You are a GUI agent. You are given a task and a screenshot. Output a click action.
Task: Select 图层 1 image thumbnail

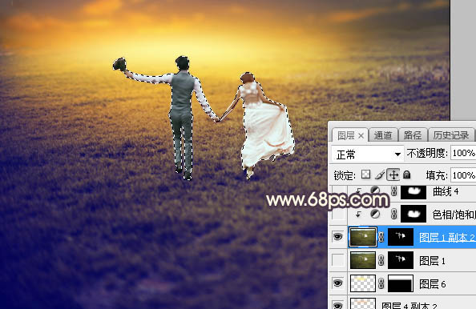[363, 260]
